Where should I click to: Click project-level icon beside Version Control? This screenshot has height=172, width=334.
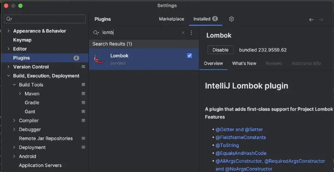pos(83,67)
